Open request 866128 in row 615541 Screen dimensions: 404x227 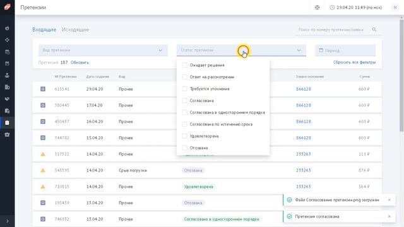click(x=304, y=89)
